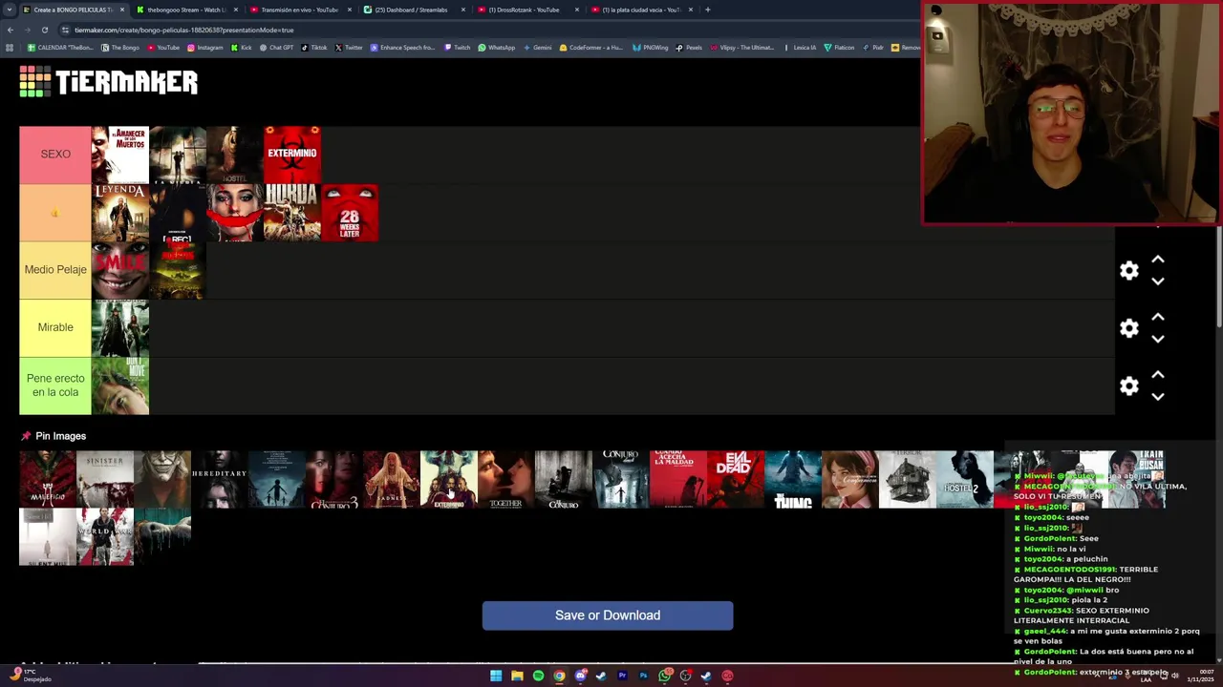Switch to DrossRotzank YouTube tab
The width and height of the screenshot is (1223, 687).
(526, 10)
